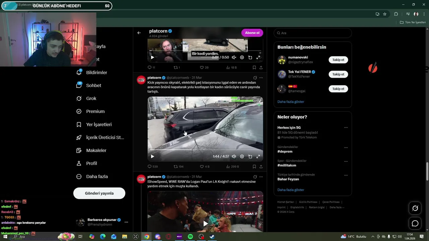
Task: Open Tüm Yer İşaretleri bookmarks folder
Action: (x=413, y=22)
